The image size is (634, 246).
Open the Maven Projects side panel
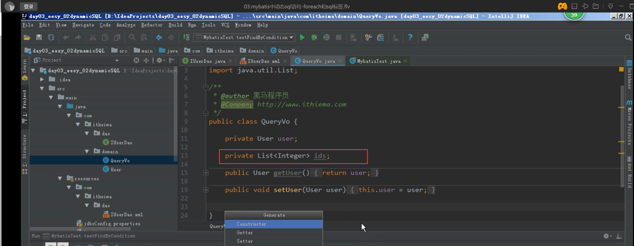pyautogui.click(x=629, y=123)
